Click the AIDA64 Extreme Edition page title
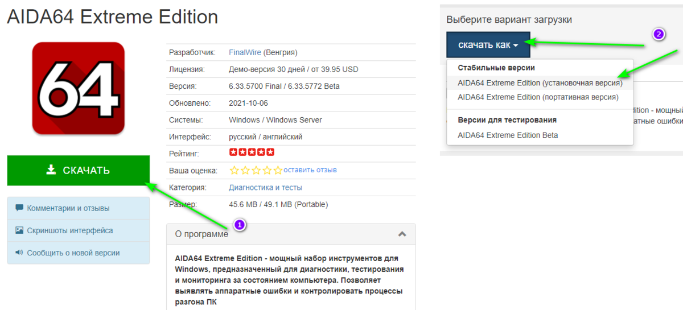This screenshot has height=310, width=683. tap(112, 16)
